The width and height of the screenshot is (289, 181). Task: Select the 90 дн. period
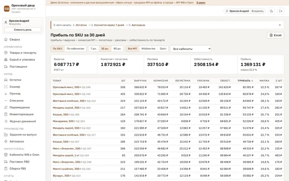(117, 49)
